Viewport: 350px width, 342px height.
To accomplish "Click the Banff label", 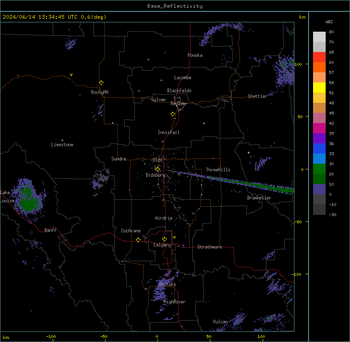I will tap(50, 230).
